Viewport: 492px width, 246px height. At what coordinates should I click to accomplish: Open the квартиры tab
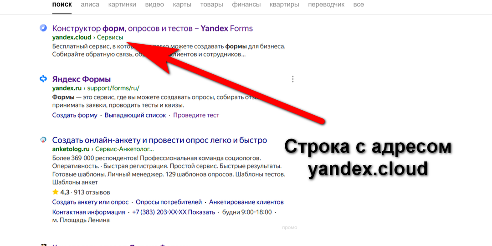coord(284,5)
